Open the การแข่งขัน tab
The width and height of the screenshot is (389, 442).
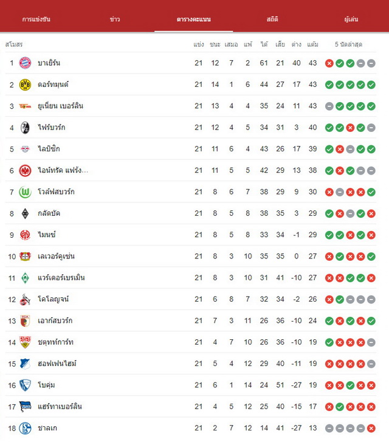coord(36,19)
